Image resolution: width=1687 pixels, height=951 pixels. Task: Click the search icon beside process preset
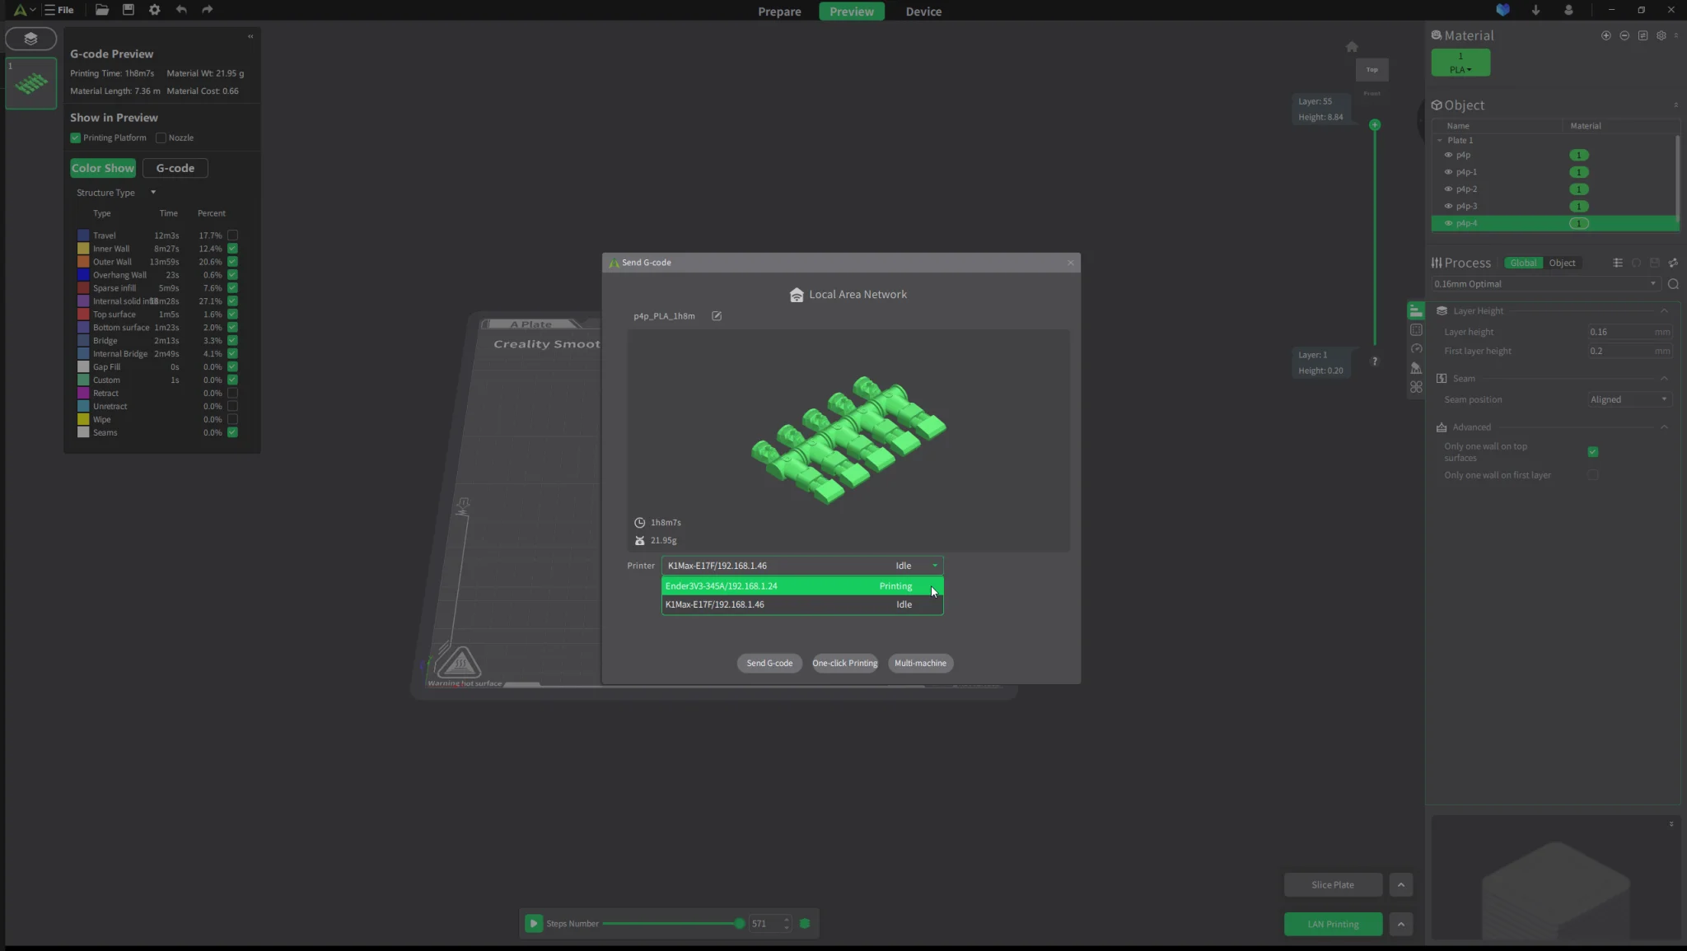tap(1673, 284)
